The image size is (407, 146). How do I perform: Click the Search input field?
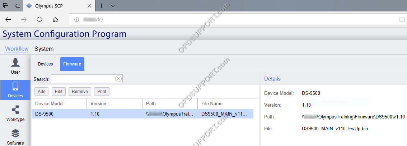click(x=83, y=79)
